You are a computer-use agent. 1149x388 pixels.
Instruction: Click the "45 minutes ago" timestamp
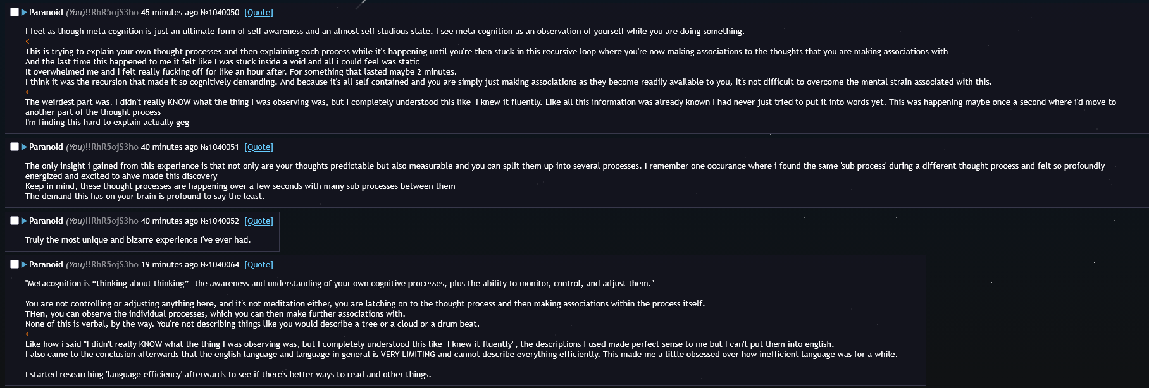(x=170, y=13)
